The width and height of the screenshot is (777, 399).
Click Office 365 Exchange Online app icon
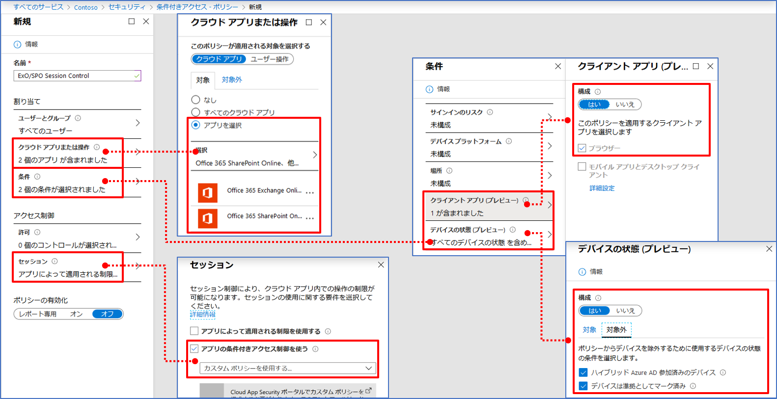pos(208,193)
